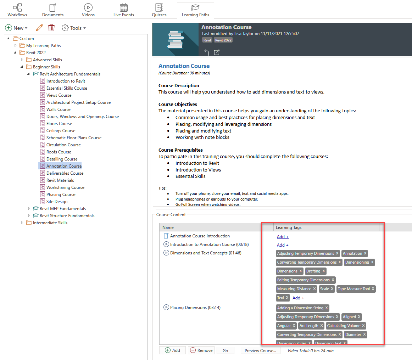Click Add+ link next to Annotation Course Introduction

[x=282, y=236]
